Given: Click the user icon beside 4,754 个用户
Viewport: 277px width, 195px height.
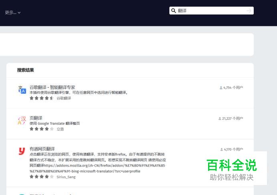Looking at the screenshot, I should pyautogui.click(x=221, y=88).
